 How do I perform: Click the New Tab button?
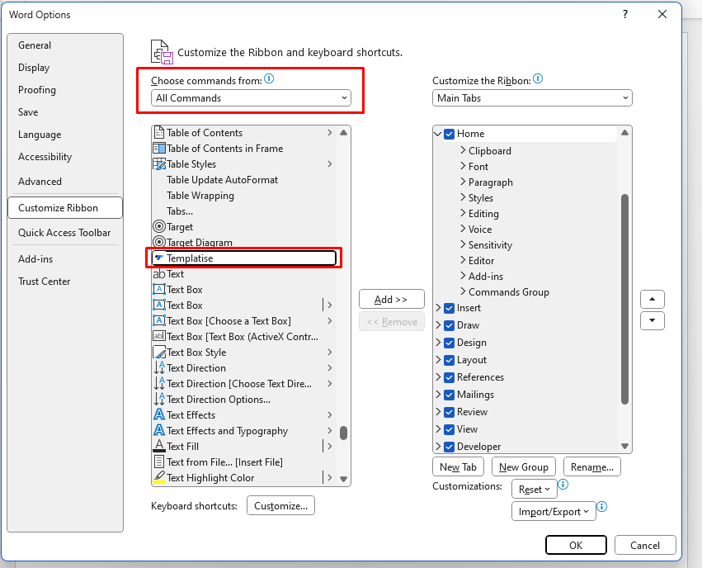point(458,466)
